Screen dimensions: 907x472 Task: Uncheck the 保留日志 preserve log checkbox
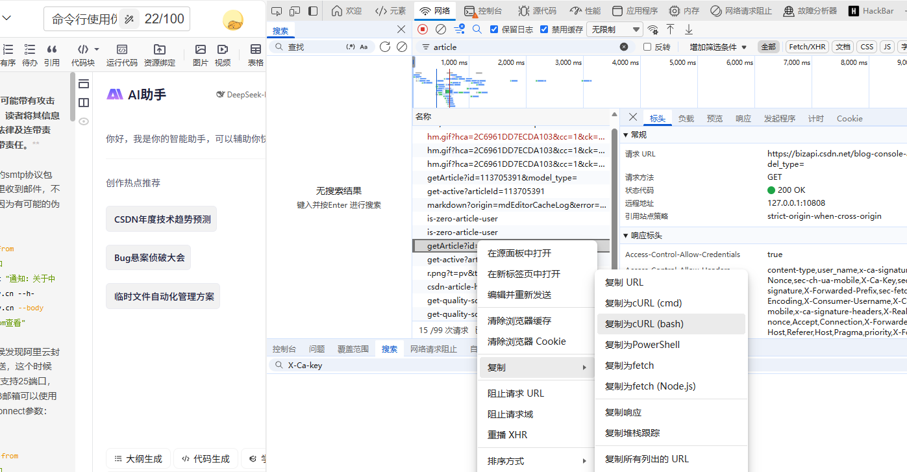tap(494, 29)
